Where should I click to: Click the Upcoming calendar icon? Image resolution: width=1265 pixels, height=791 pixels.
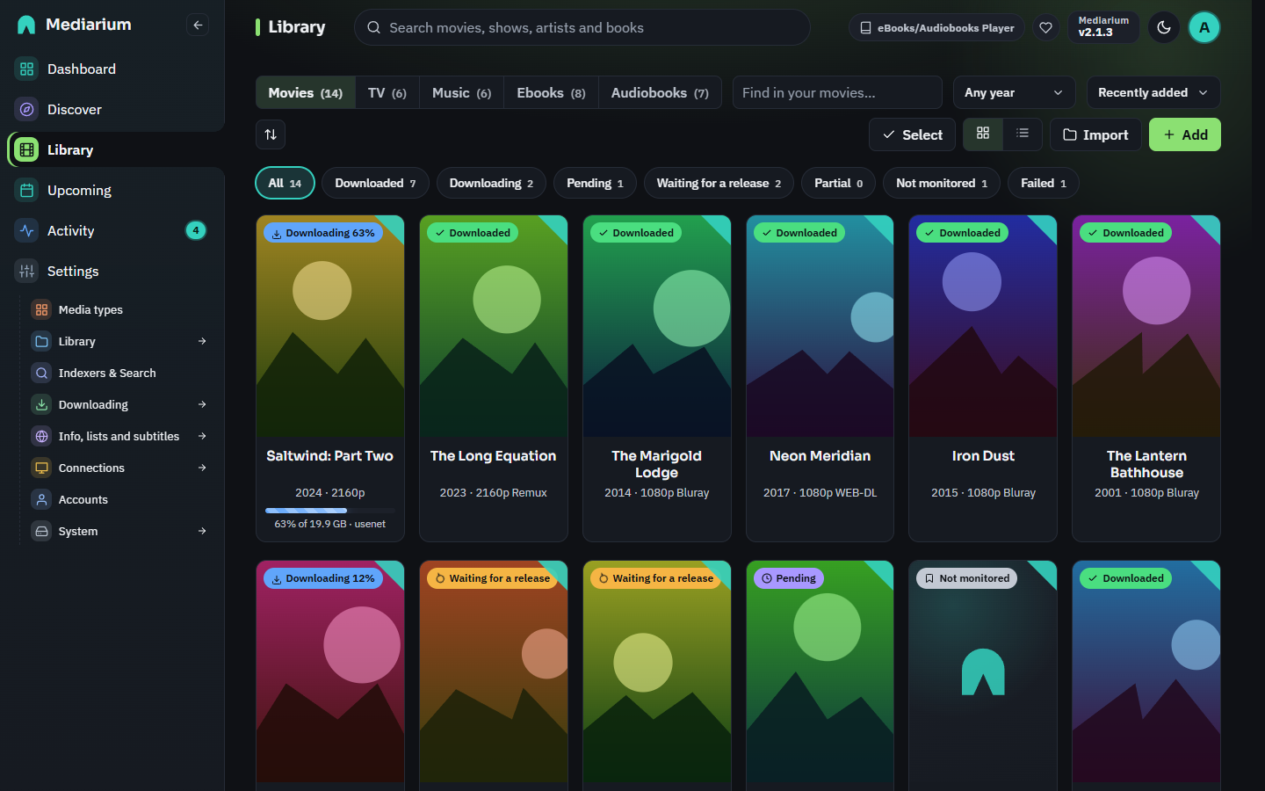coord(27,190)
